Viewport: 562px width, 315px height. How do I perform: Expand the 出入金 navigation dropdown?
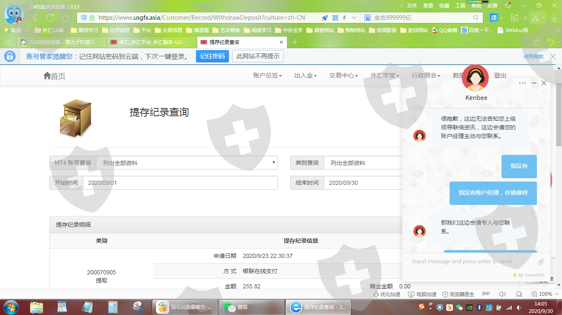305,76
